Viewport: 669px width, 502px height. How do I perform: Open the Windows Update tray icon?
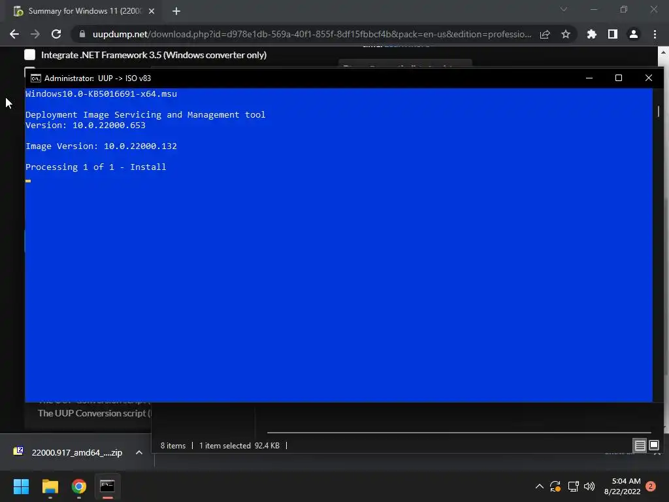point(555,486)
